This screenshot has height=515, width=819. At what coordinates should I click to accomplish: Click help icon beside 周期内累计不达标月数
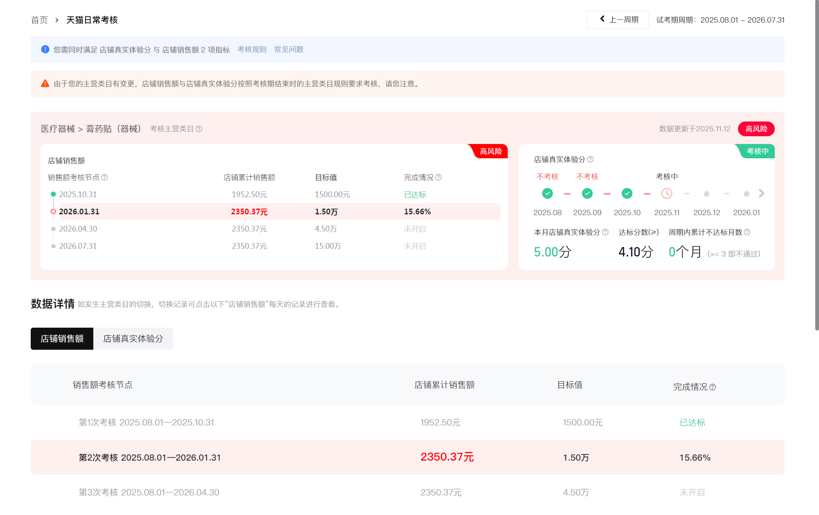747,232
